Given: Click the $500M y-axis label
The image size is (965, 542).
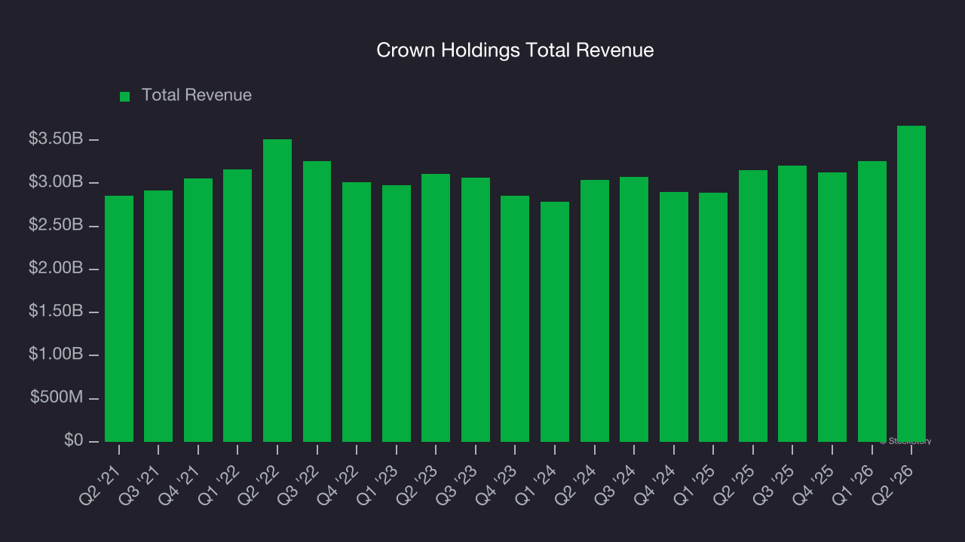Looking at the screenshot, I should [x=57, y=397].
